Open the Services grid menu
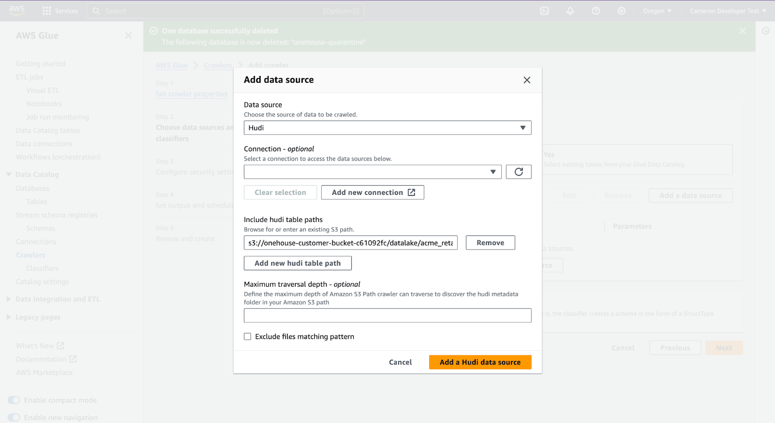 click(x=60, y=11)
